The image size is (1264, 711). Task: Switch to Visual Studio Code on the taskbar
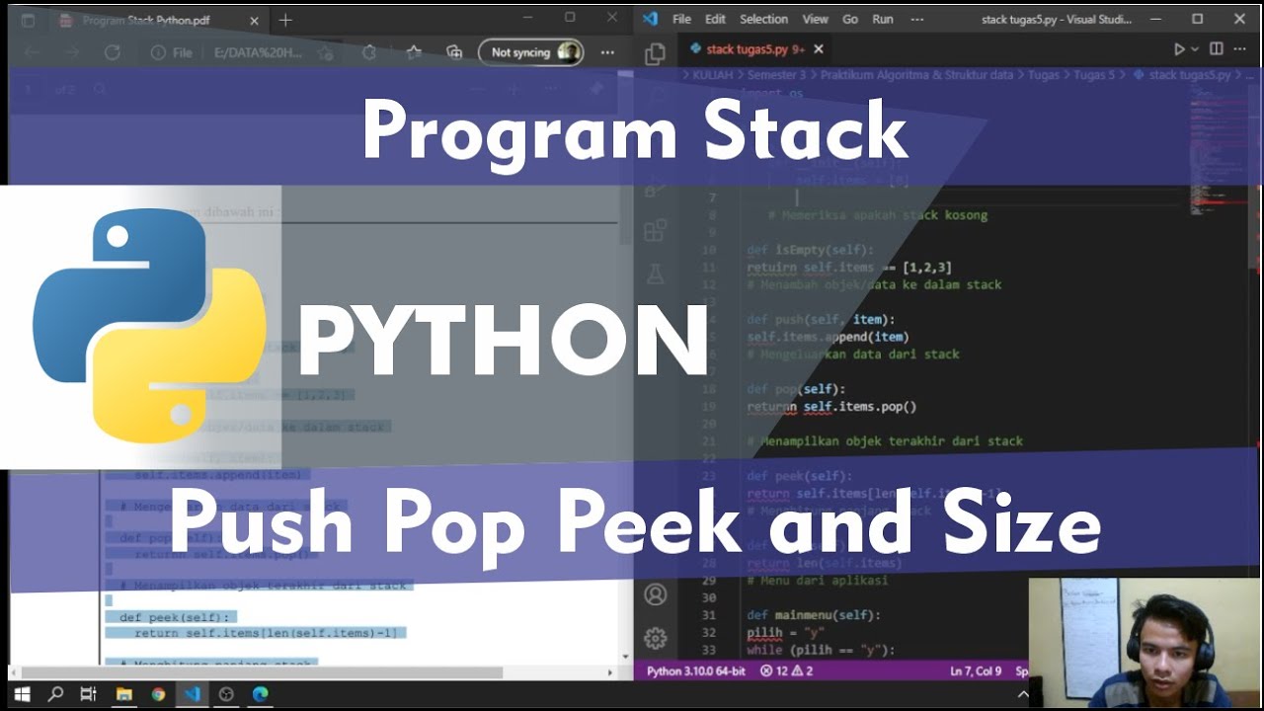193,694
